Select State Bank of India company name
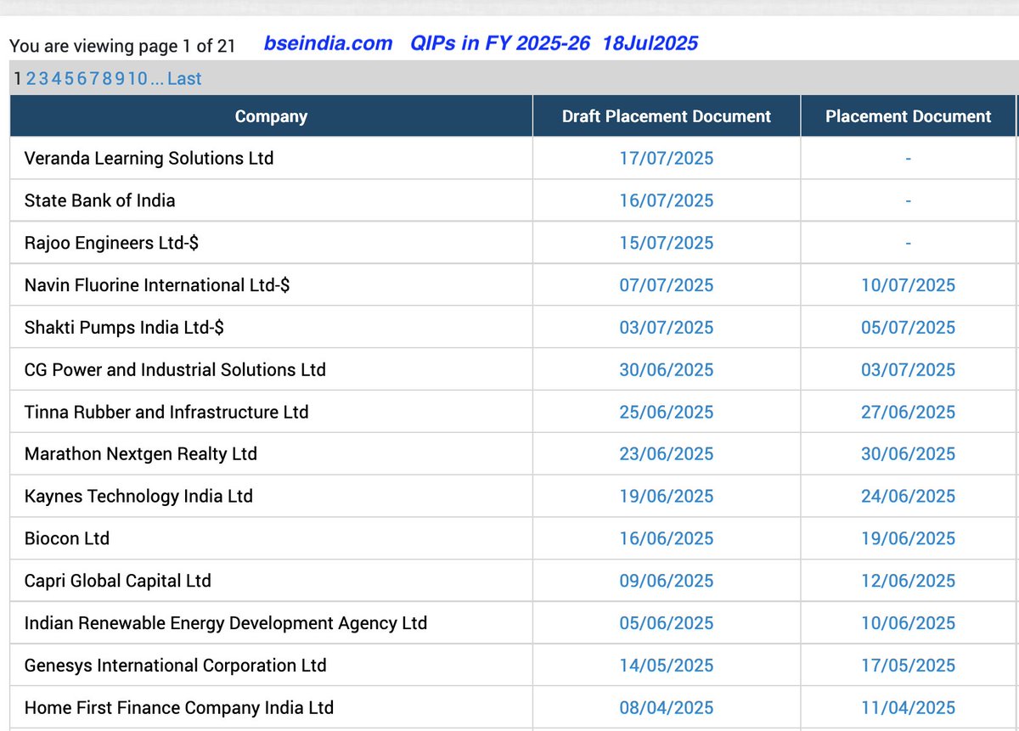Viewport: 1019px width, 731px height. 100,201
